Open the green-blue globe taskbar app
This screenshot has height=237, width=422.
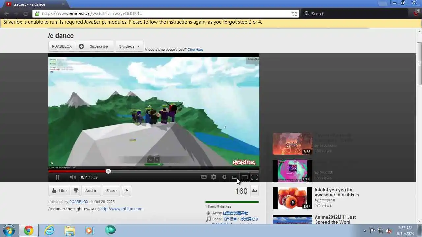click(110, 230)
